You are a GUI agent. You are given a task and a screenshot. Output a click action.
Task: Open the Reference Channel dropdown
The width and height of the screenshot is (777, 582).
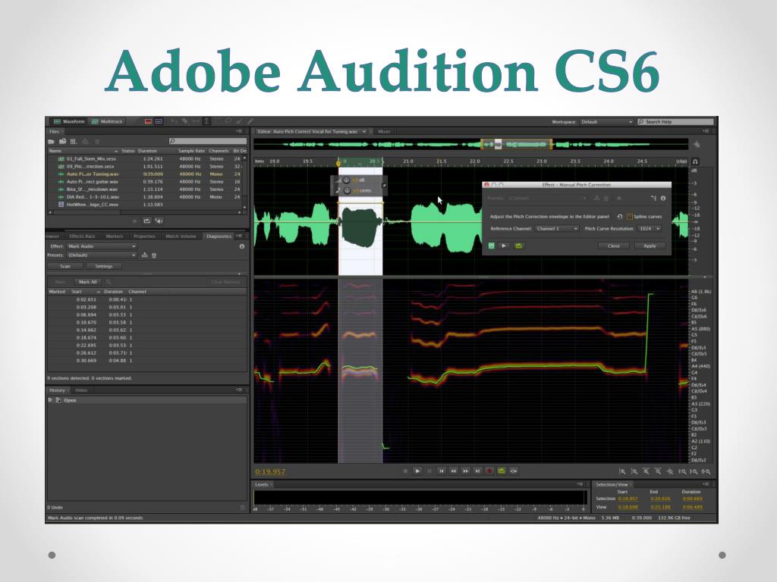[x=557, y=229]
